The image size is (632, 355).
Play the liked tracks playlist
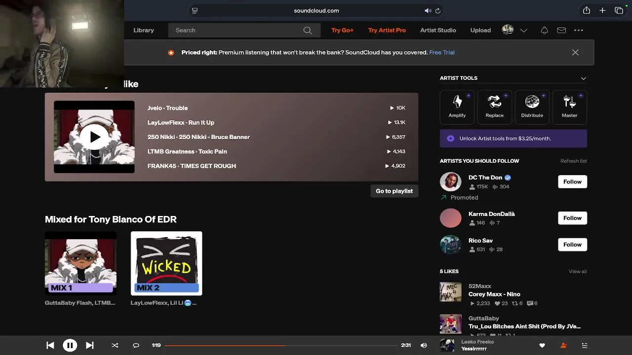click(94, 137)
